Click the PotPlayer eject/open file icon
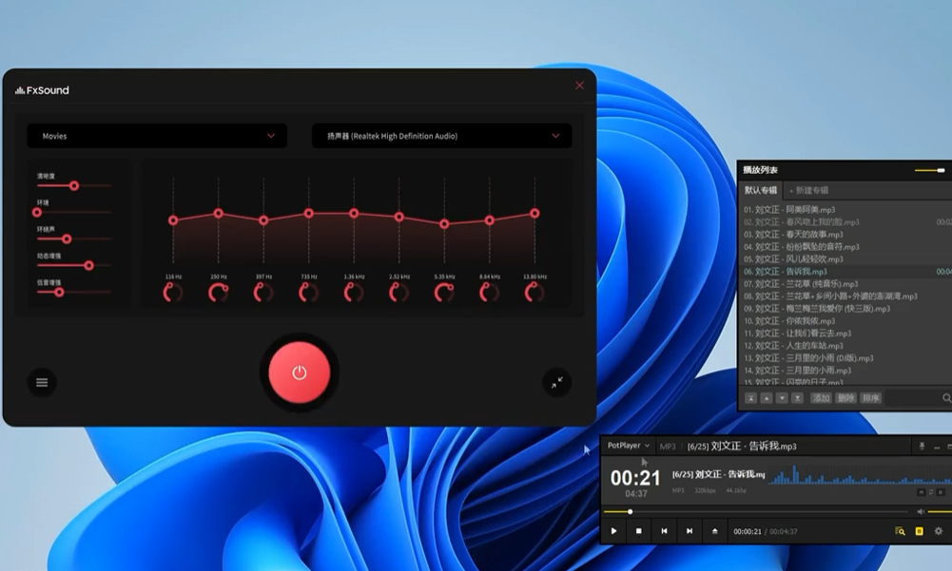 (x=714, y=531)
